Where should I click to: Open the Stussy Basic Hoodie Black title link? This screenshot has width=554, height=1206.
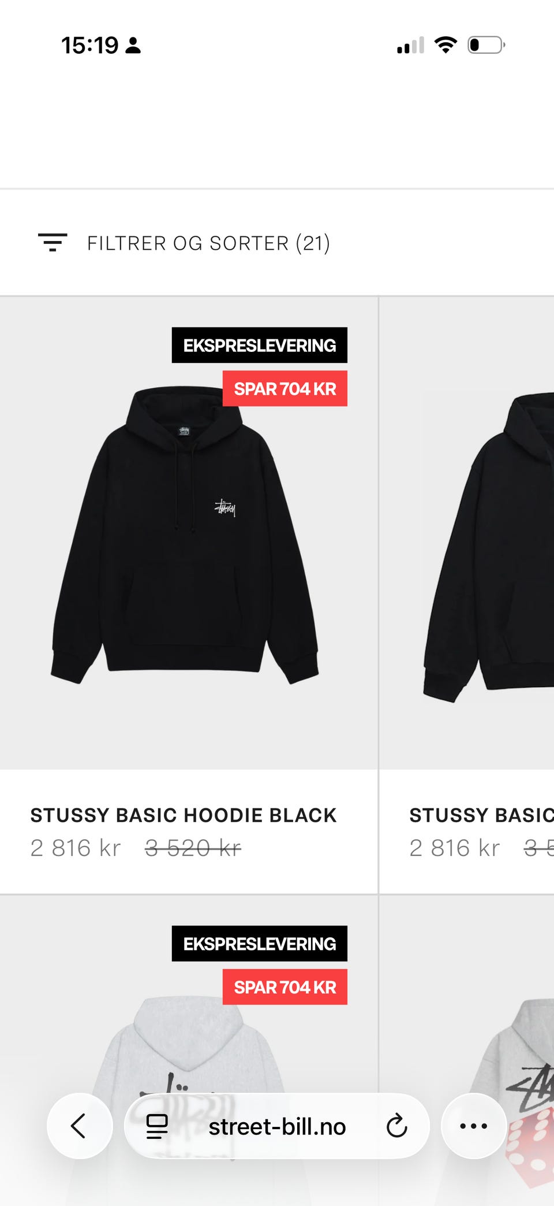[x=184, y=815]
